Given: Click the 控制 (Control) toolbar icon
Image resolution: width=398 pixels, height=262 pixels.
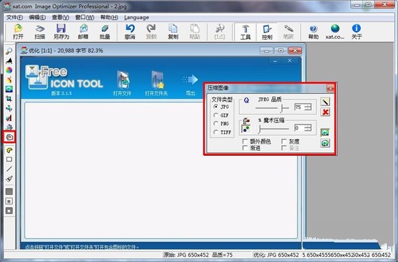Looking at the screenshot, I should coord(267,31).
